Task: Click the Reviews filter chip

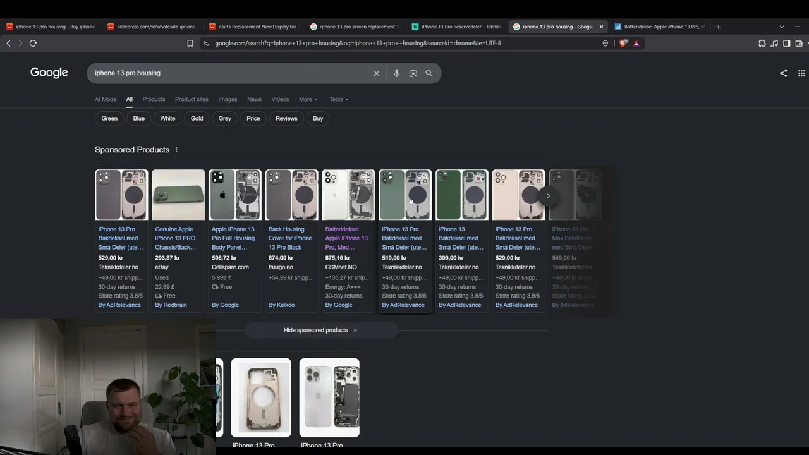Action: (x=286, y=118)
